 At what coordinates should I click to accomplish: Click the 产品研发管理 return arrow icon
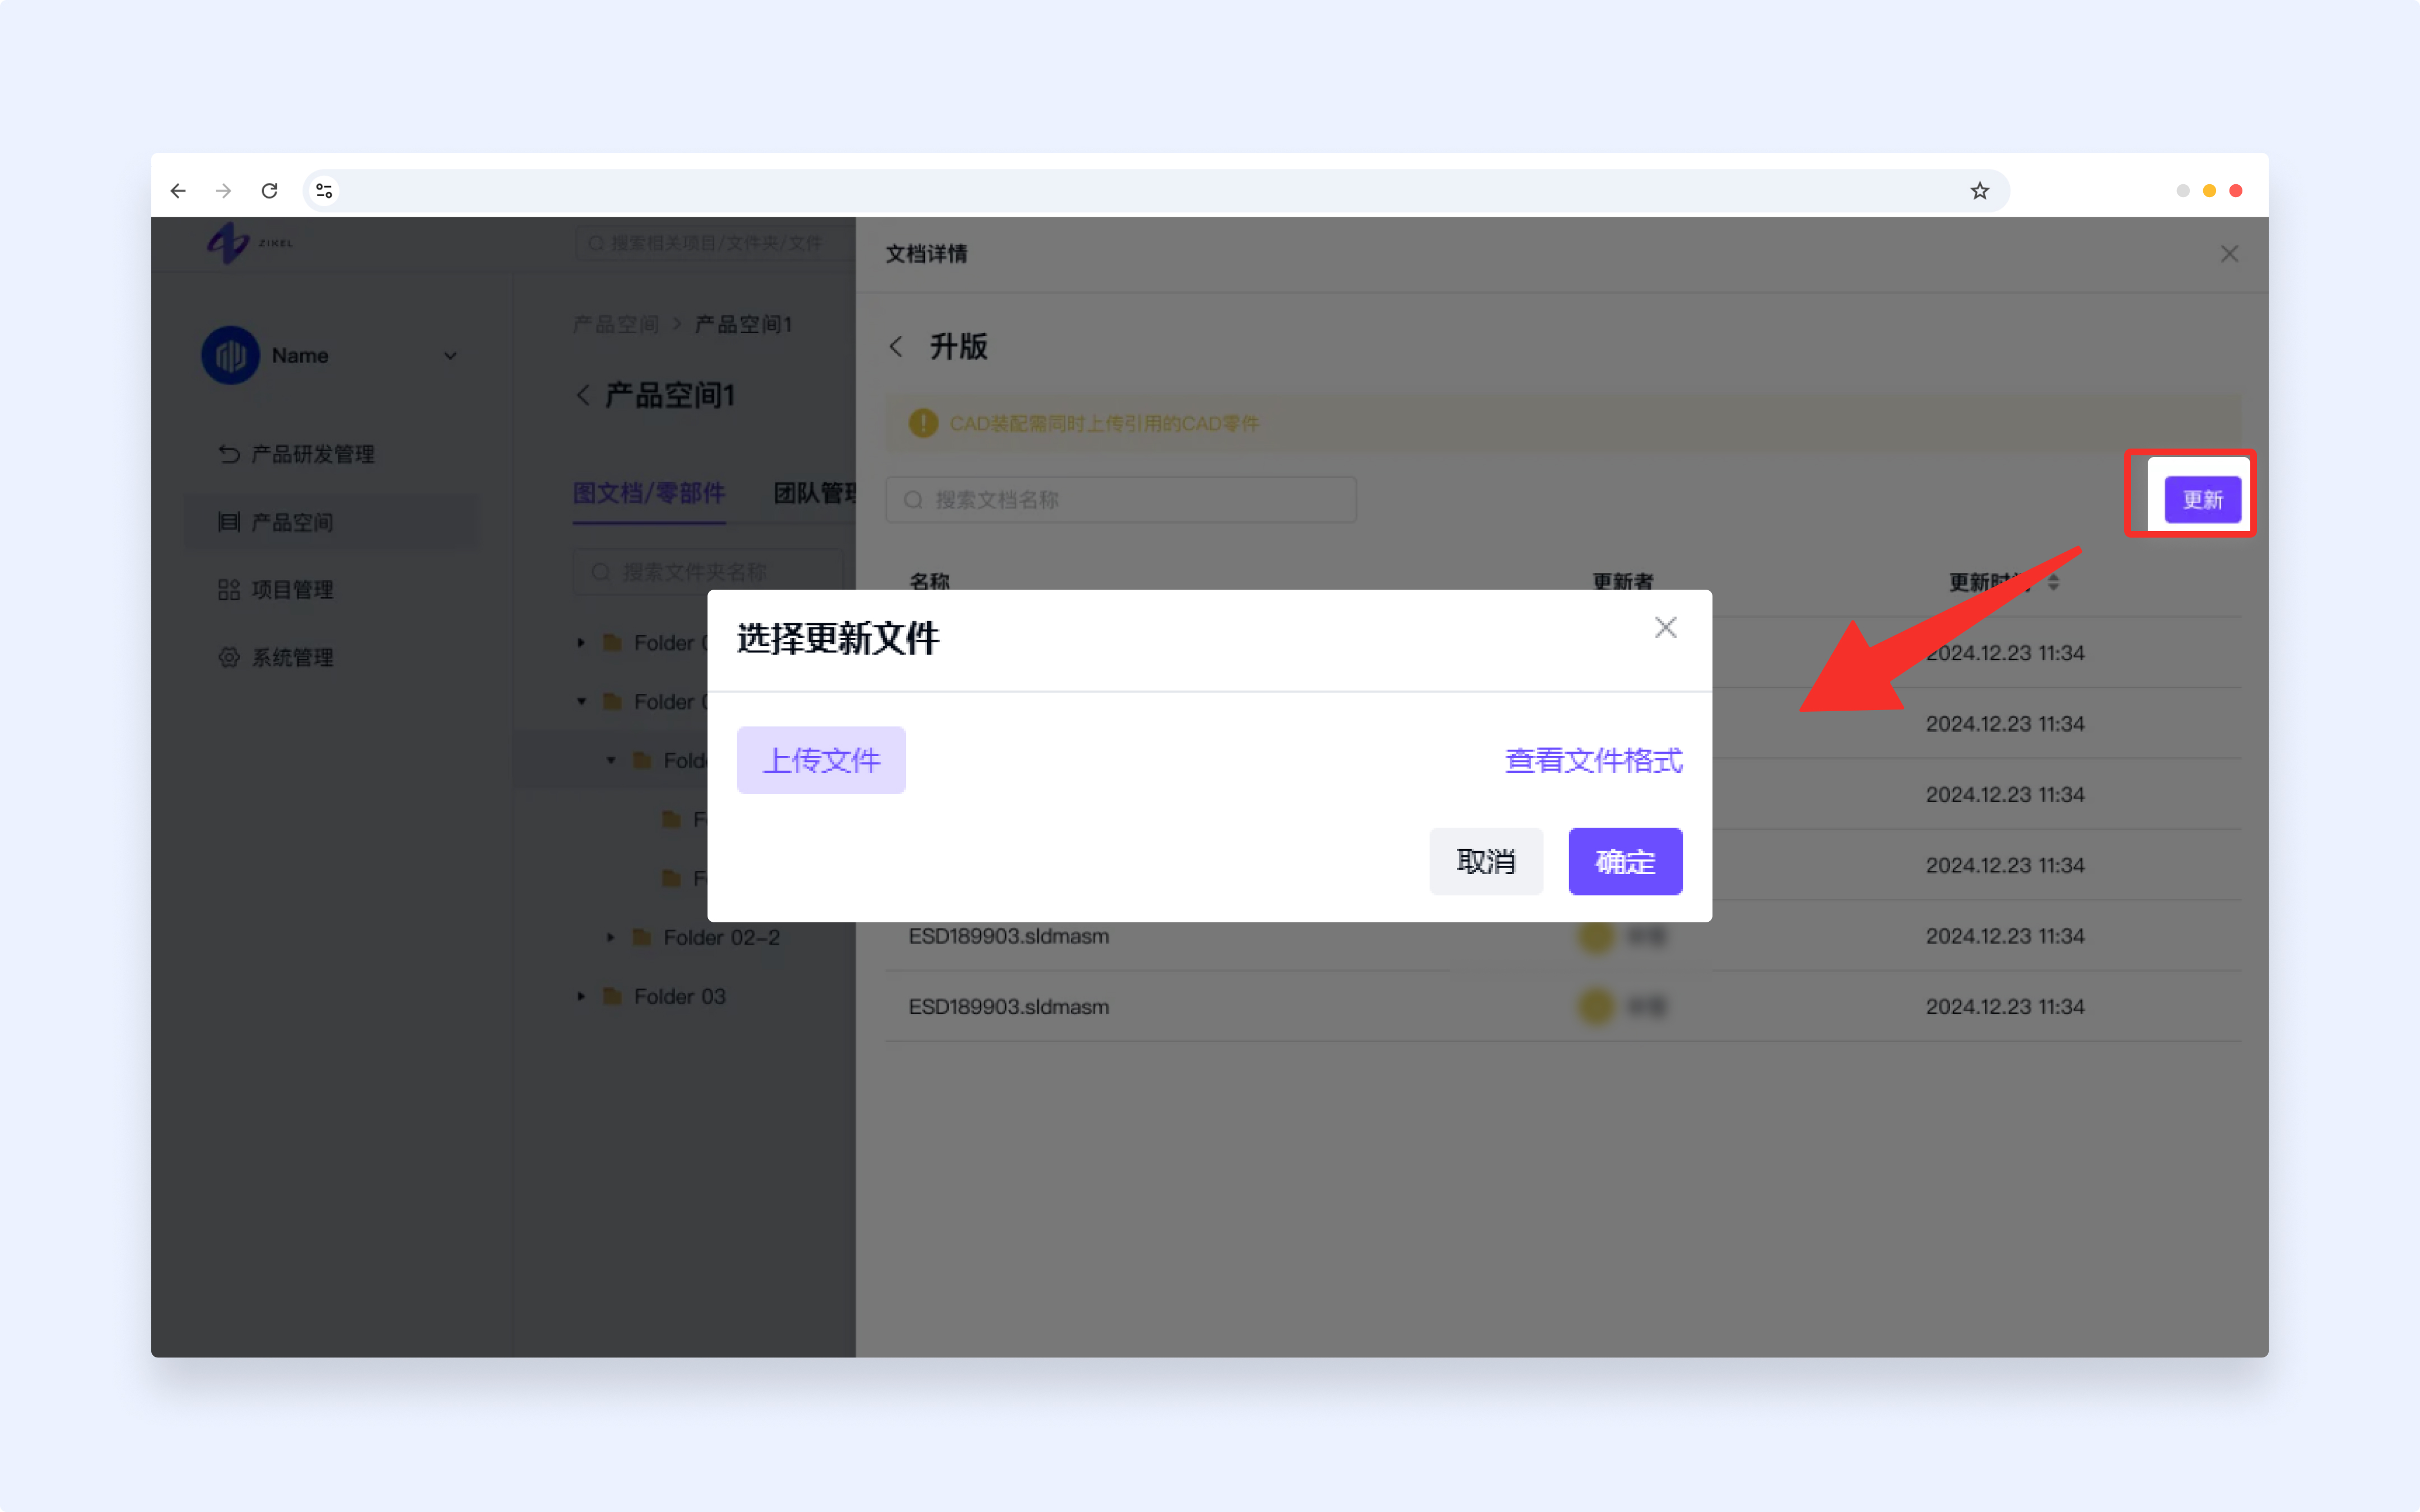(229, 454)
